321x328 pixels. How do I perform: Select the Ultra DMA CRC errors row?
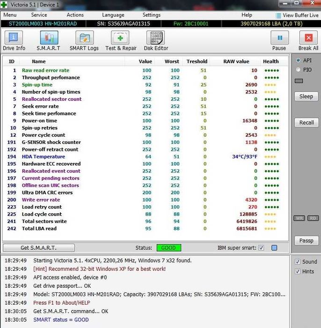[146, 193]
